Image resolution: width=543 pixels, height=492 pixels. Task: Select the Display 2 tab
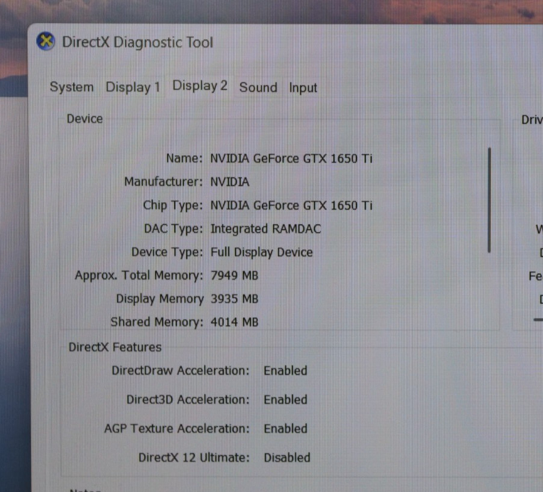tap(200, 86)
